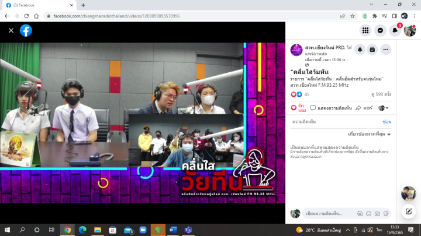Save video with bookmark icon
This screenshot has width=421, height=236.
pos(372,50)
